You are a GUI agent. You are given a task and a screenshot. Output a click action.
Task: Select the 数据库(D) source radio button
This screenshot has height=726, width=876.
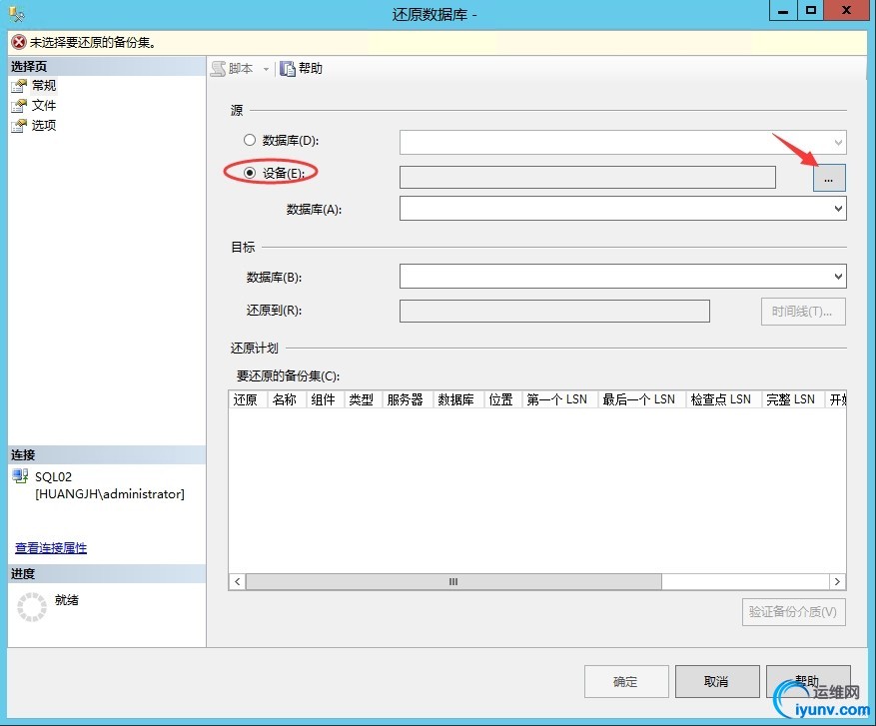[x=250, y=140]
